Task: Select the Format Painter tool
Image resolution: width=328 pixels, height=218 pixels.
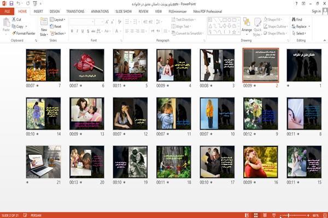Action: (x=24, y=33)
